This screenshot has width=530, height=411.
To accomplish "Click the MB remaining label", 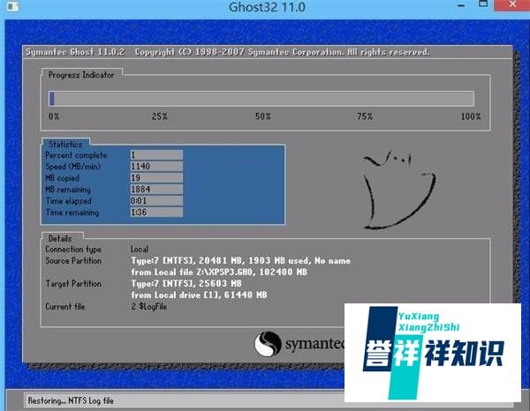I will (68, 190).
